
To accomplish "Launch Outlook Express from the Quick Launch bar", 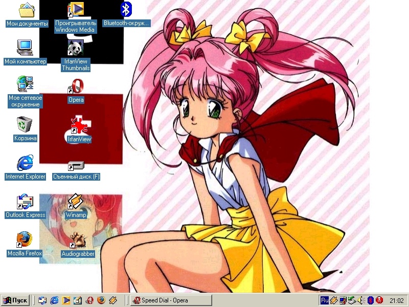I will point(42,300).
